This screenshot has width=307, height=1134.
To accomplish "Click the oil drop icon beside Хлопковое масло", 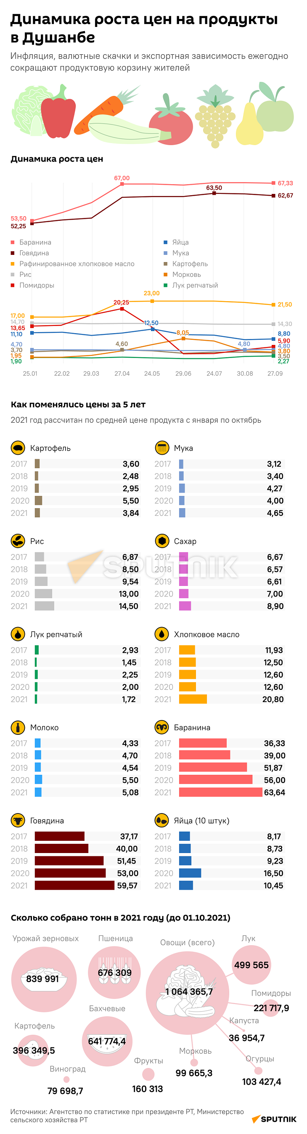I will click(162, 634).
